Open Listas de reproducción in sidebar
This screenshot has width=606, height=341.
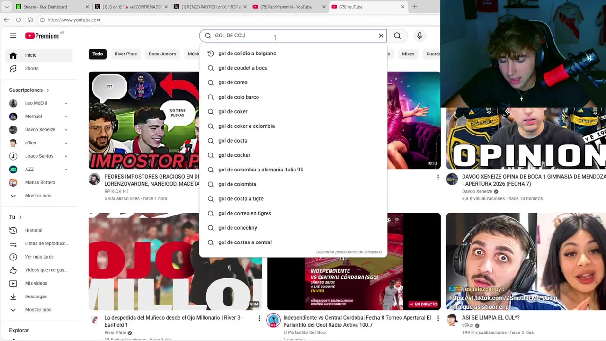point(39,243)
